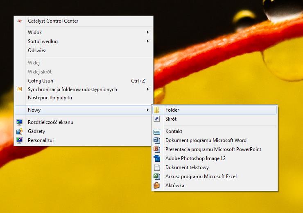The width and height of the screenshot is (303, 213).
Task: Create a new Kontakt
Action: [215, 131]
